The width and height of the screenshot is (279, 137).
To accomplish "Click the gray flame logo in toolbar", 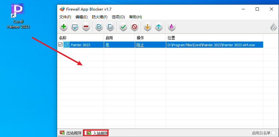I will click(273, 27).
